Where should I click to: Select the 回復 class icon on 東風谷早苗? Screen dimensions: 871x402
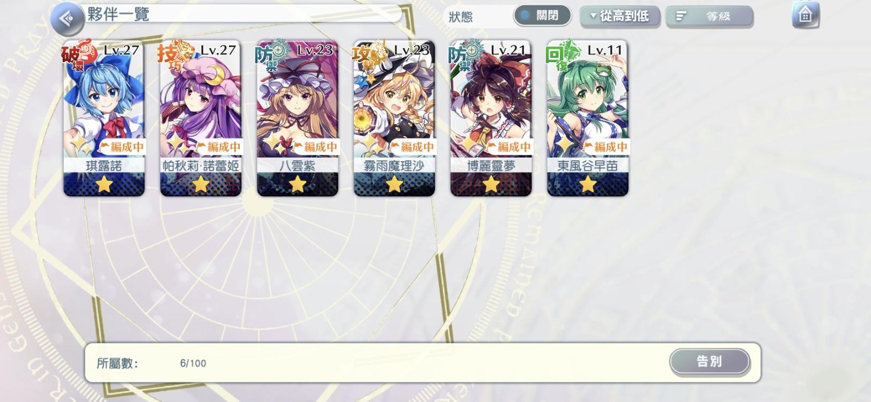(562, 54)
